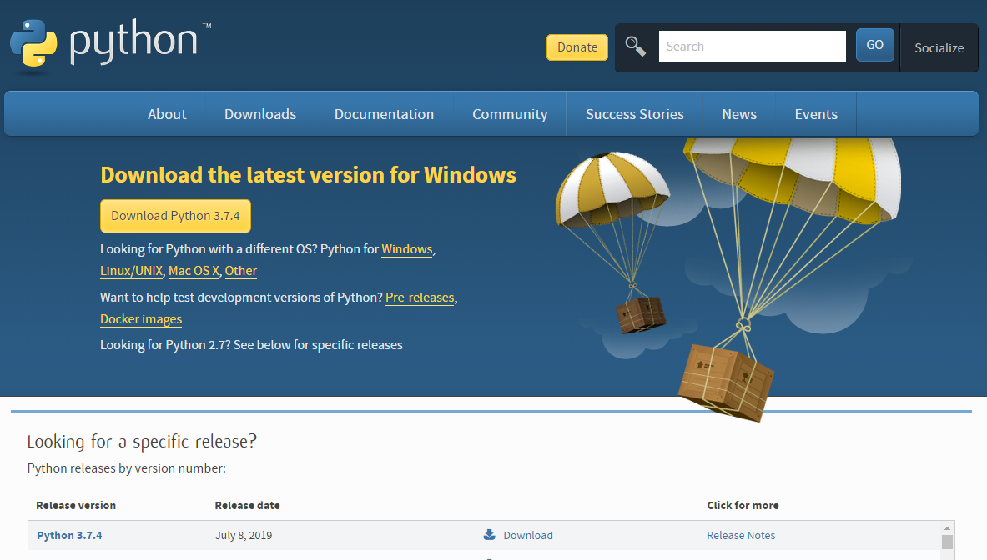Open the Socialize menu
Viewport: 987px width, 560px height.
[x=939, y=47]
